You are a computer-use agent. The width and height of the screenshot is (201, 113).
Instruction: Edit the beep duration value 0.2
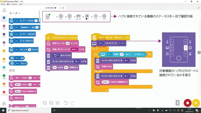coord(66,67)
